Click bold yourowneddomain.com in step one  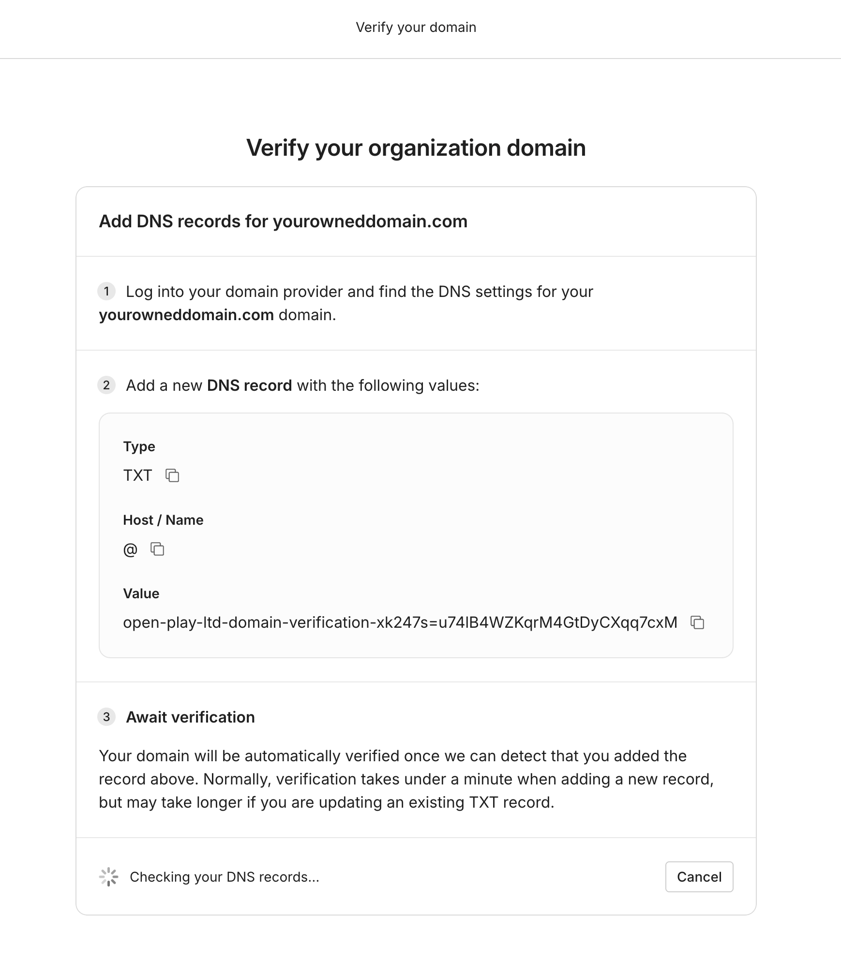pyautogui.click(x=186, y=315)
